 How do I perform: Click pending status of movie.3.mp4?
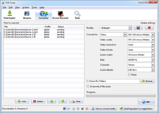click(61, 30)
